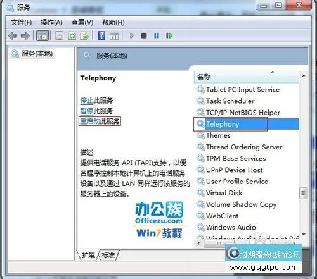Switch to the 扩展 tab
Viewport: 317px width, 279px height.
point(88,255)
